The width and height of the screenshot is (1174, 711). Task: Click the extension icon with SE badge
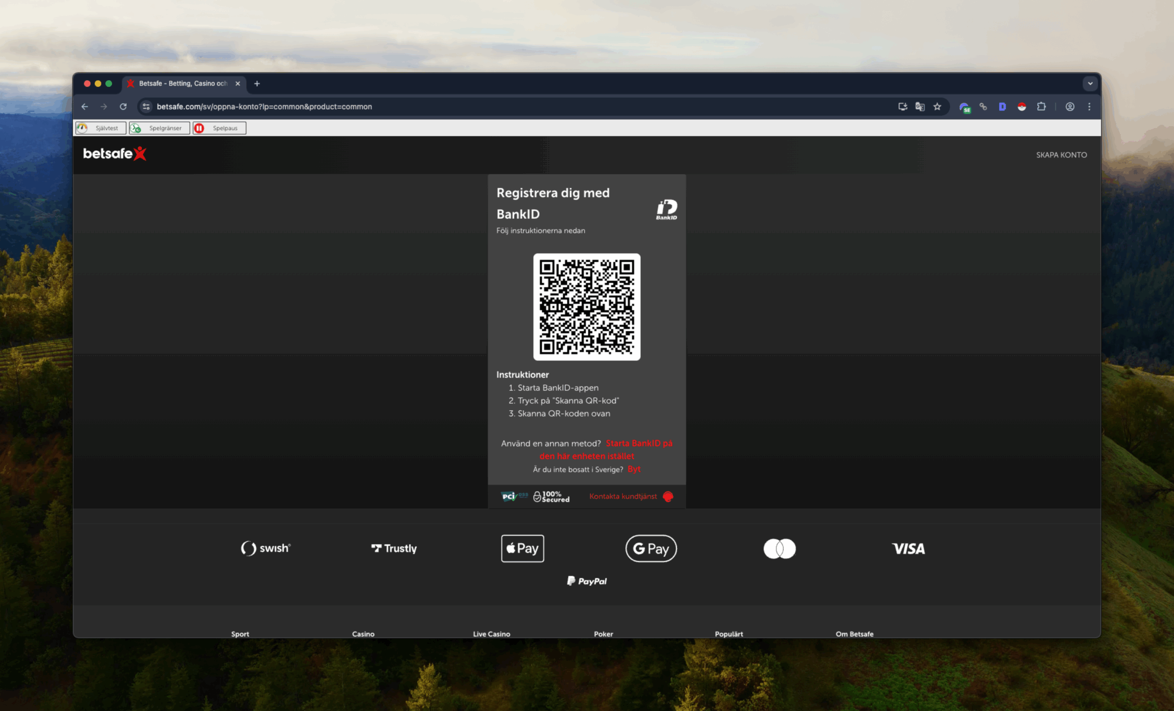tap(965, 108)
